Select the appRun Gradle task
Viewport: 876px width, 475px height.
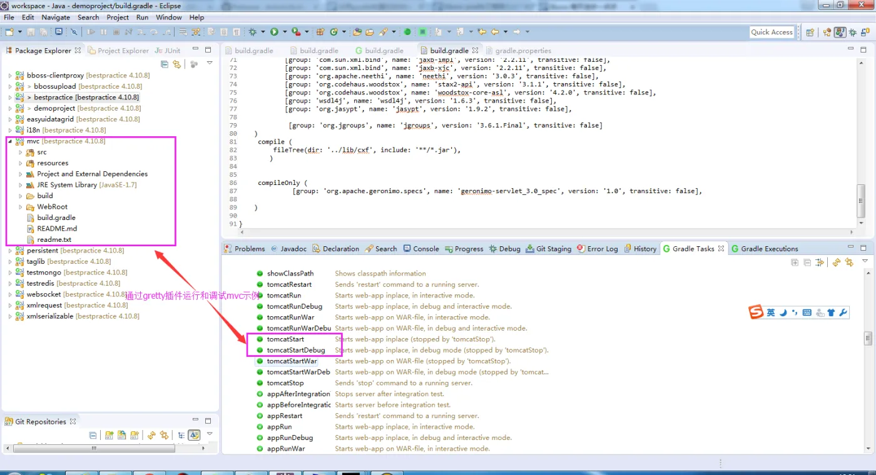pyautogui.click(x=279, y=427)
